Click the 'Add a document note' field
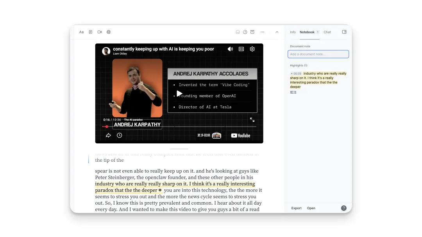The image size is (422, 237). [x=318, y=54]
